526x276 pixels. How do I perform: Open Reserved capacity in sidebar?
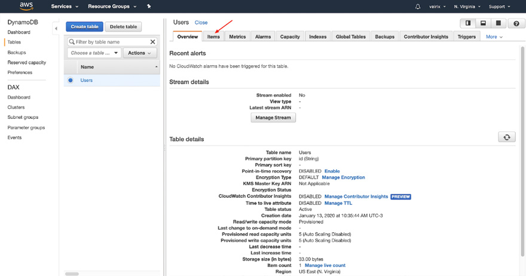point(27,62)
